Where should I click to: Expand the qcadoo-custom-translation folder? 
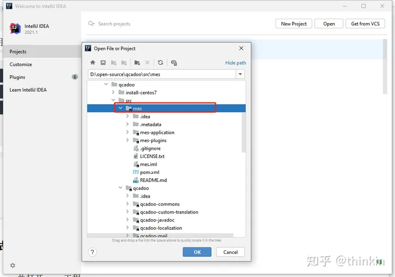[x=127, y=212]
